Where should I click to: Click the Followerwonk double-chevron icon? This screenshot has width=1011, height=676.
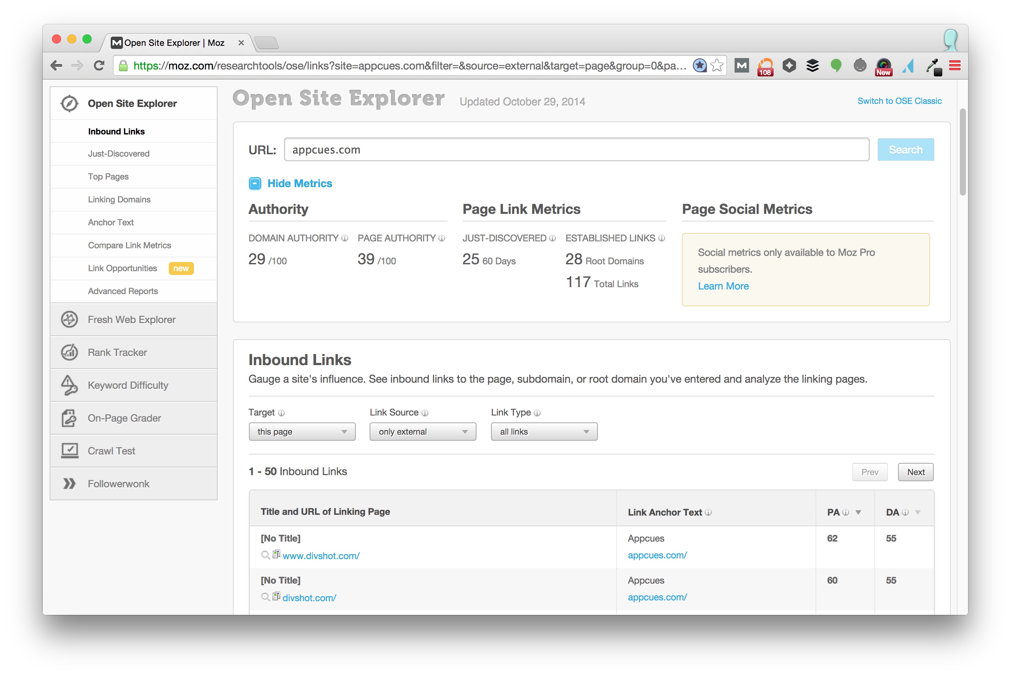69,483
